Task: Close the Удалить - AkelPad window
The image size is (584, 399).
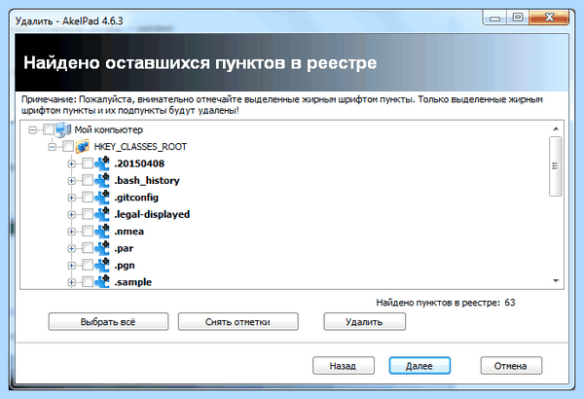Action: click(549, 18)
